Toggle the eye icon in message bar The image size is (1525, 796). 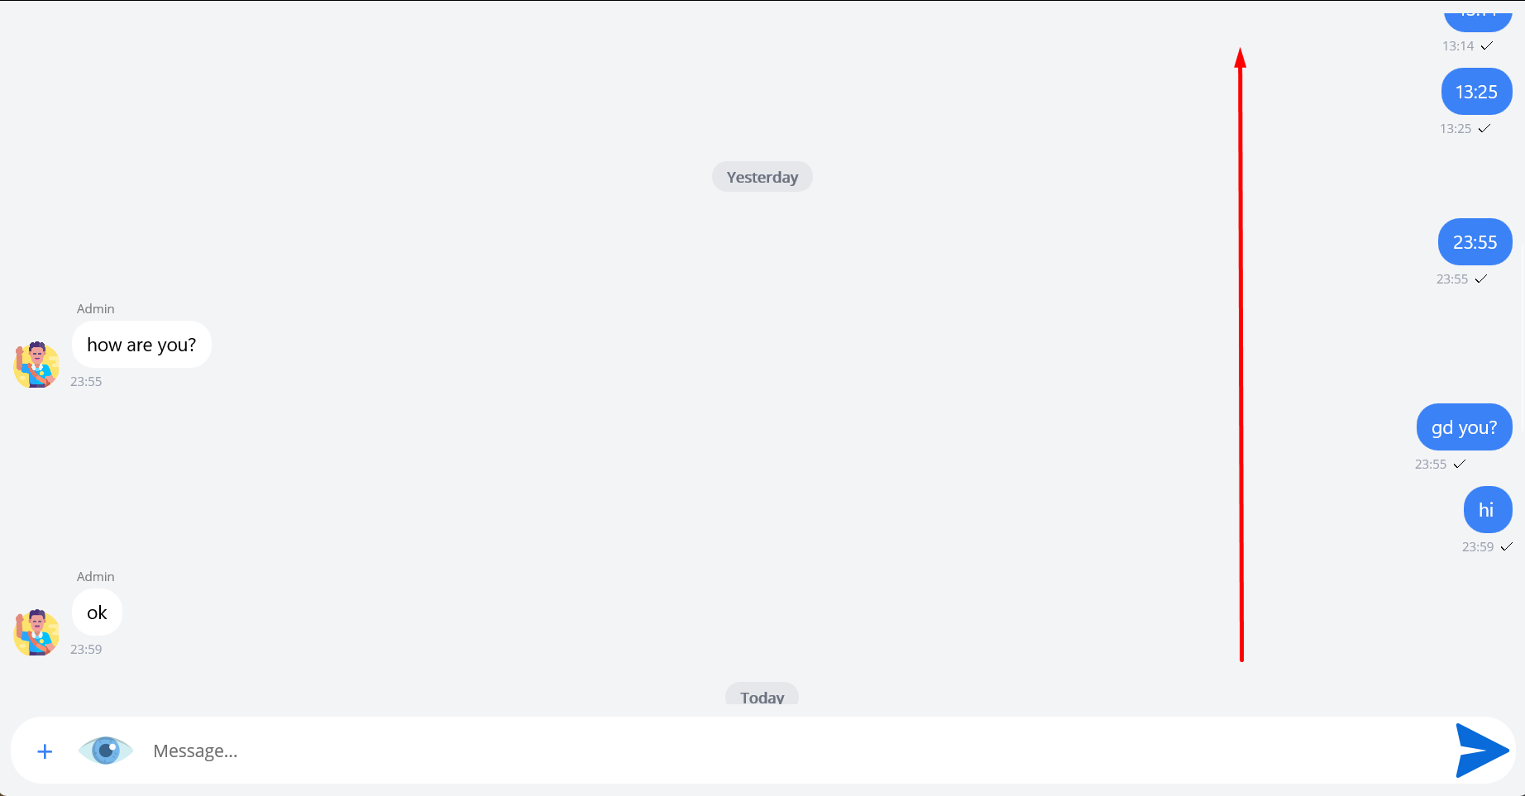click(106, 751)
